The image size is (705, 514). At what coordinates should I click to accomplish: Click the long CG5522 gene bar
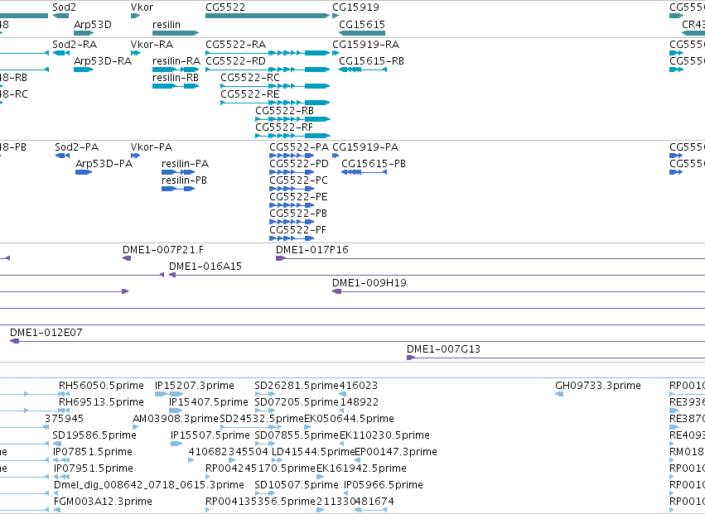pos(268,16)
